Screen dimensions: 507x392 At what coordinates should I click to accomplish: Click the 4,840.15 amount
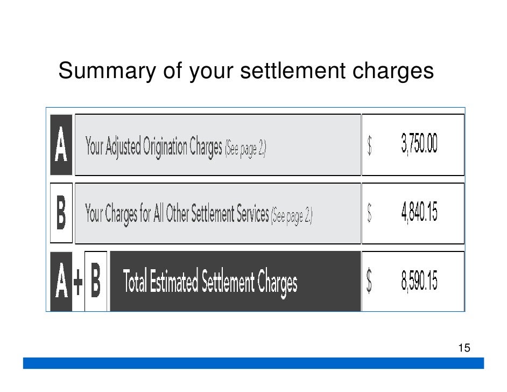click(x=419, y=212)
